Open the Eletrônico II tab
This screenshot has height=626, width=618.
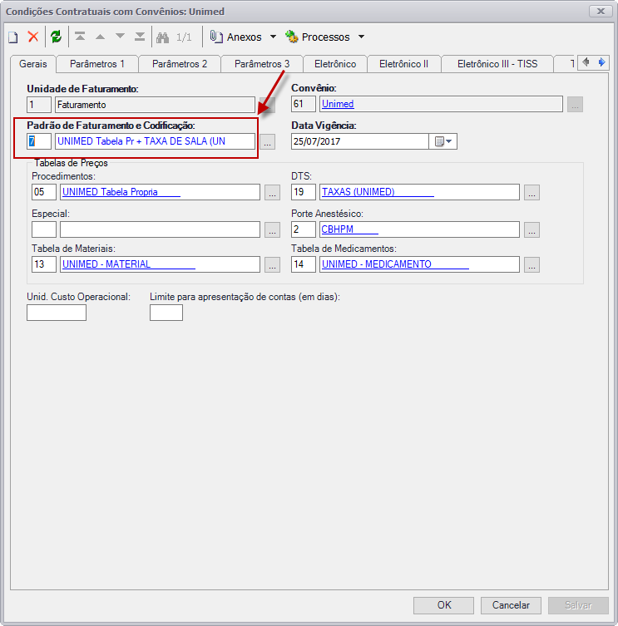click(403, 64)
